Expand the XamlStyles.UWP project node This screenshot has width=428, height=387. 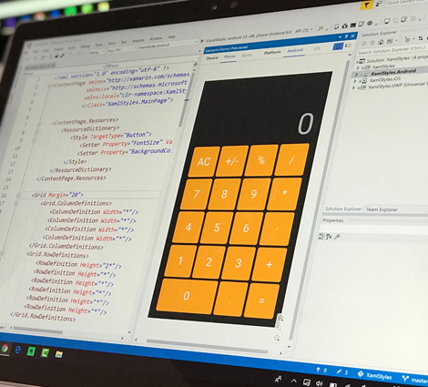(x=353, y=87)
